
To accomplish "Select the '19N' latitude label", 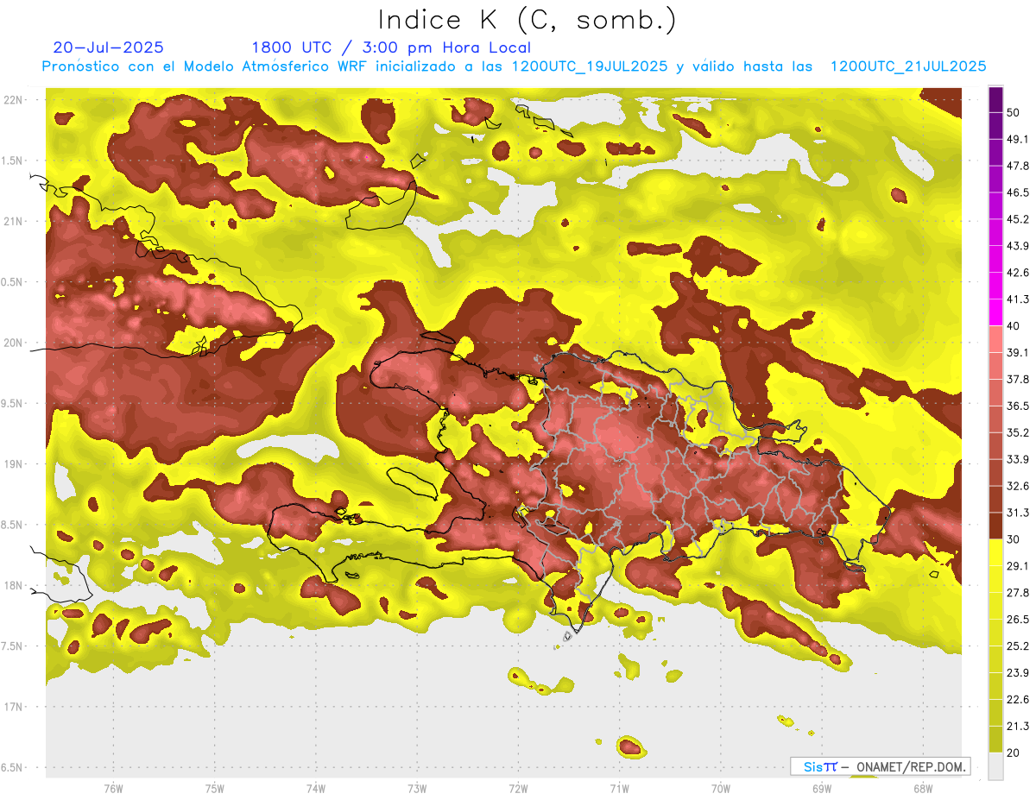I will click(15, 463).
